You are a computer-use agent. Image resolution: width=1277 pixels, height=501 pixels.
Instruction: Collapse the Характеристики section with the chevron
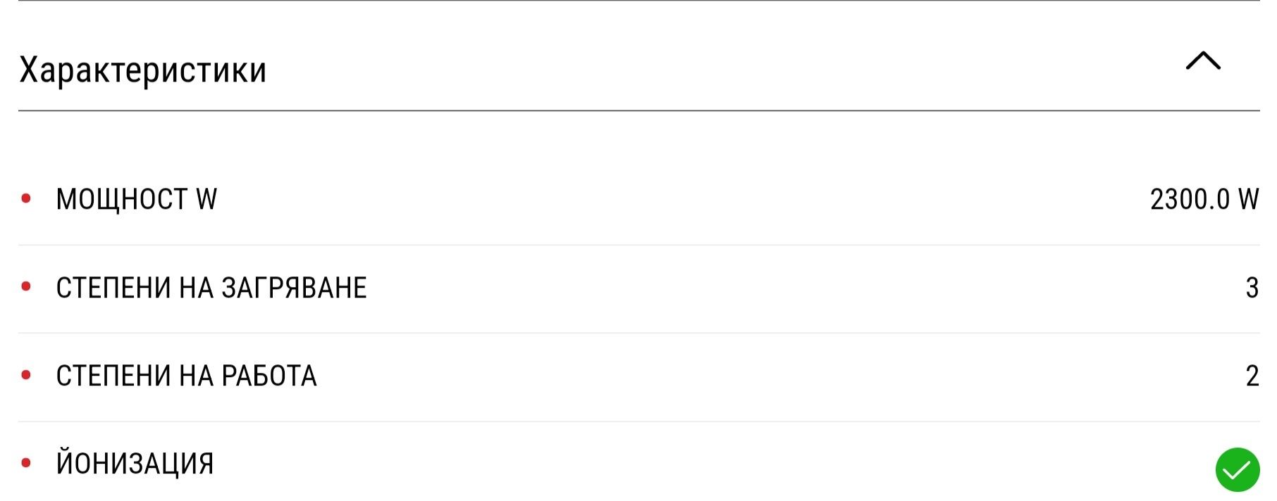click(x=1203, y=61)
